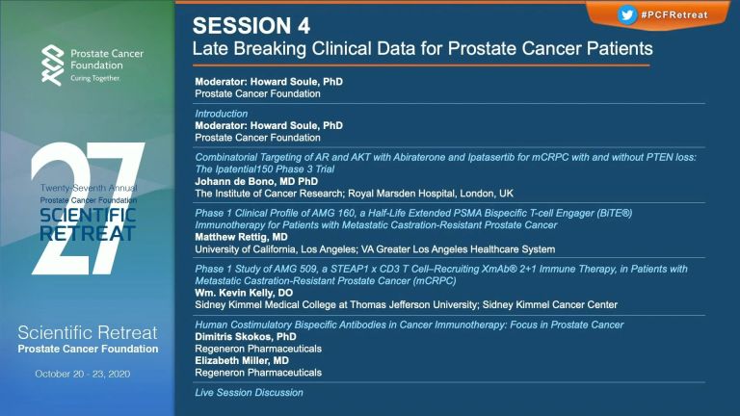Click the first Moderator: Howard Soule, PhD line
Image resolution: width=740 pixels, height=416 pixels.
click(269, 82)
